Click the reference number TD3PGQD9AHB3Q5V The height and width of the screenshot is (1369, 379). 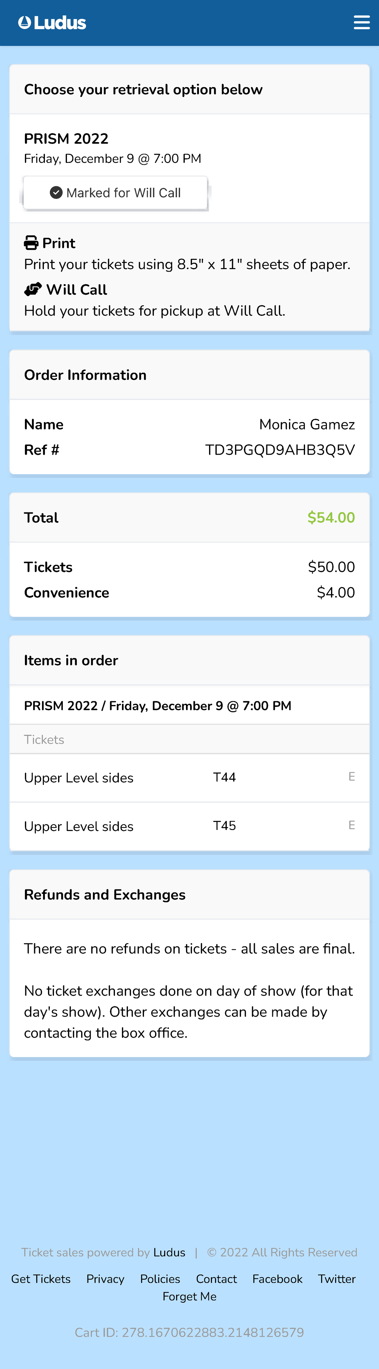280,450
